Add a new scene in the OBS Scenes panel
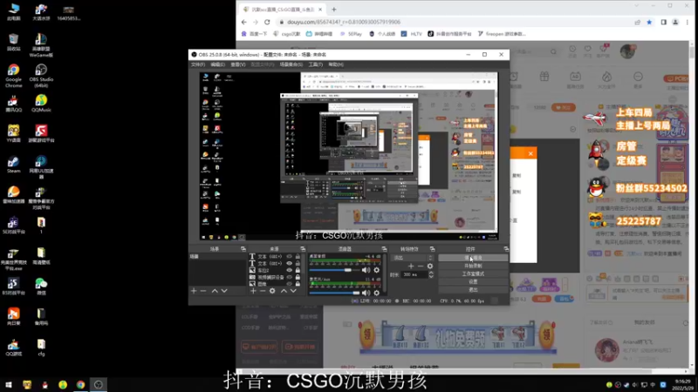Image resolution: width=698 pixels, height=392 pixels. (x=194, y=291)
